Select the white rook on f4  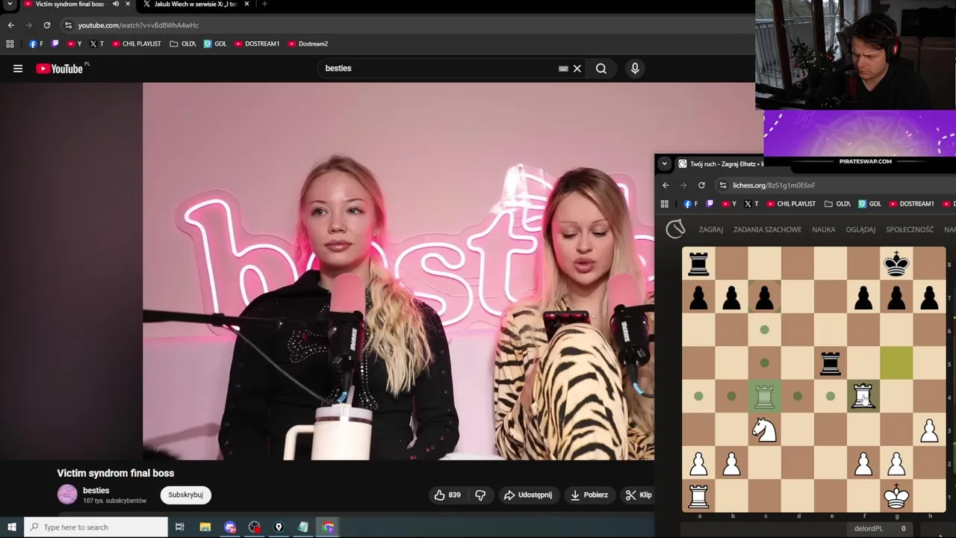863,396
